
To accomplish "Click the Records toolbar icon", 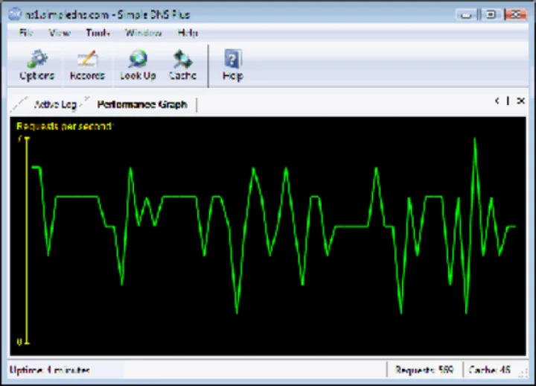I will pos(87,65).
